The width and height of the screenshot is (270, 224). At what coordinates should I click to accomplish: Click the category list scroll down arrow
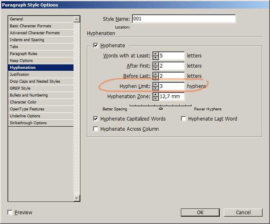coord(77,198)
